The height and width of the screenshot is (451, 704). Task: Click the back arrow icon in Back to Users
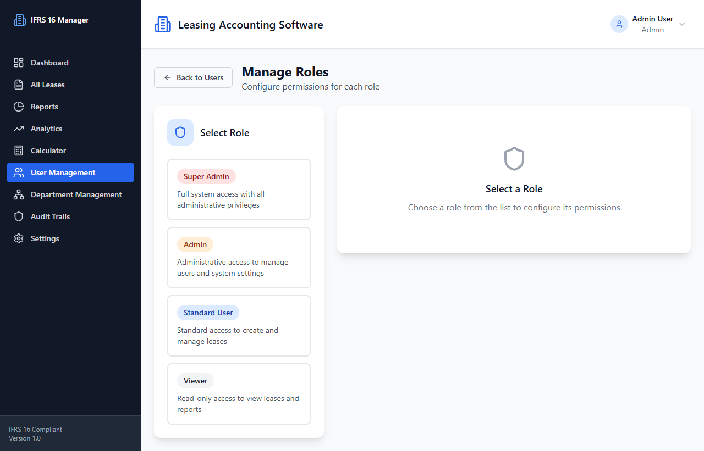click(x=168, y=77)
